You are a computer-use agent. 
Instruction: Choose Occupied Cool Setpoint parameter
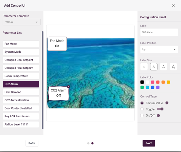tap(21, 60)
